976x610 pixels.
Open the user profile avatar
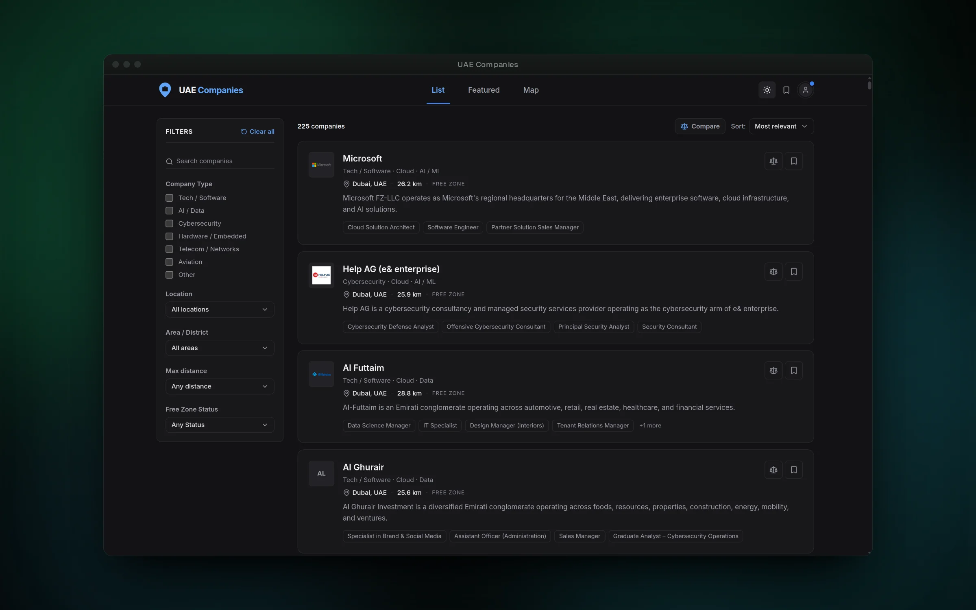(x=805, y=90)
